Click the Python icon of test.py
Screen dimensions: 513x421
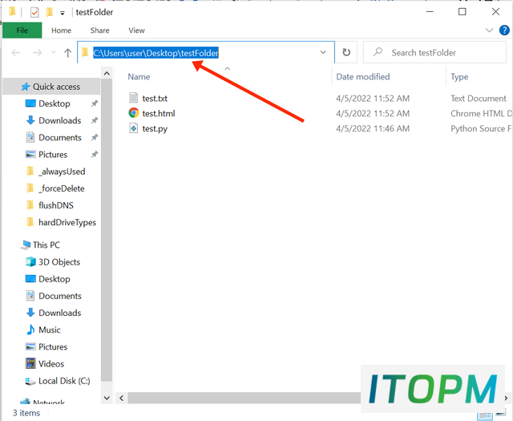click(134, 128)
